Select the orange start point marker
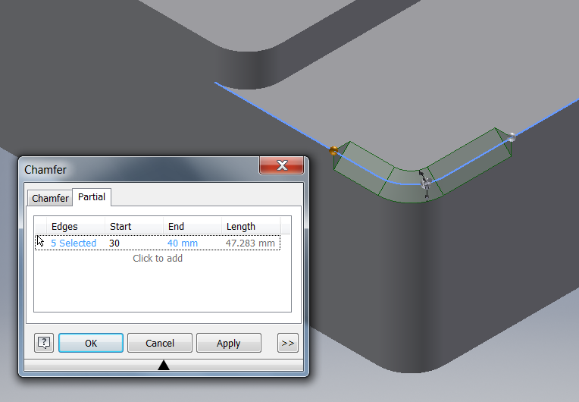This screenshot has width=579, height=402. point(333,150)
